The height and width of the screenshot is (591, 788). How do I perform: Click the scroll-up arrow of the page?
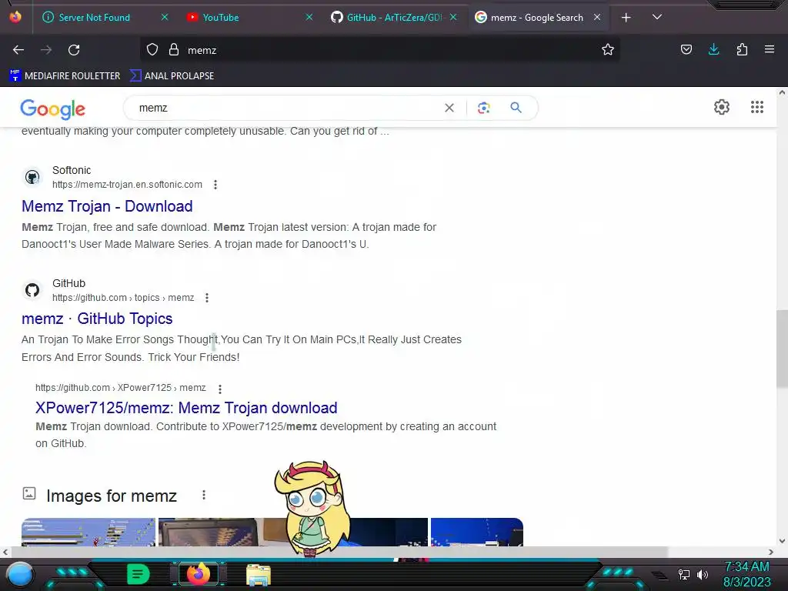click(x=782, y=92)
